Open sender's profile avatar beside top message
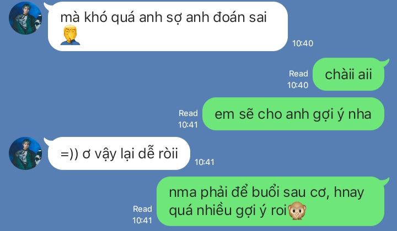The height and width of the screenshot is (231, 397). 25,18
